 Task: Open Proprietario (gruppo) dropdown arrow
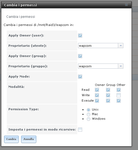click(121, 66)
